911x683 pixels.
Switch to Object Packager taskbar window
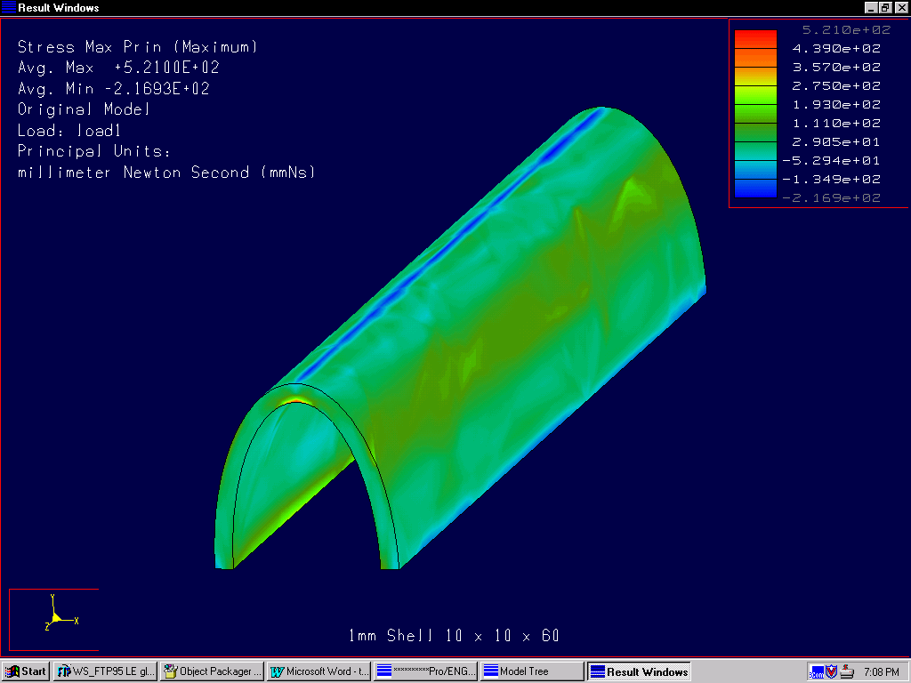[x=213, y=671]
